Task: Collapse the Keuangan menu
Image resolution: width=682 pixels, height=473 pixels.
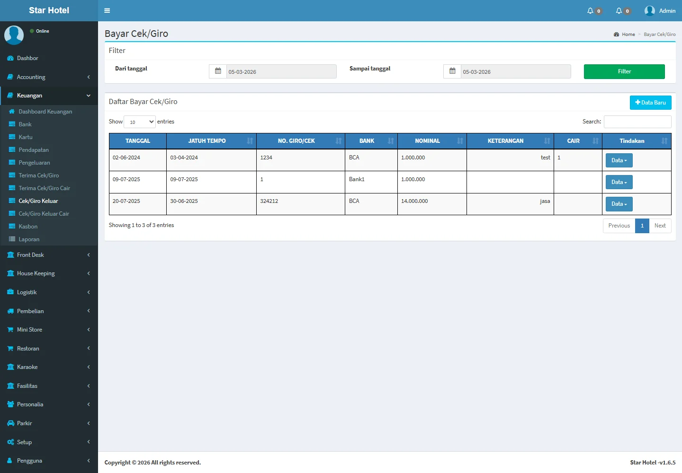Action: click(x=49, y=96)
